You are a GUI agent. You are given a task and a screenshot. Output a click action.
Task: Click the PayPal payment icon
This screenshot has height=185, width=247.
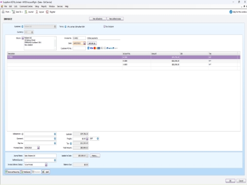click(109, 48)
